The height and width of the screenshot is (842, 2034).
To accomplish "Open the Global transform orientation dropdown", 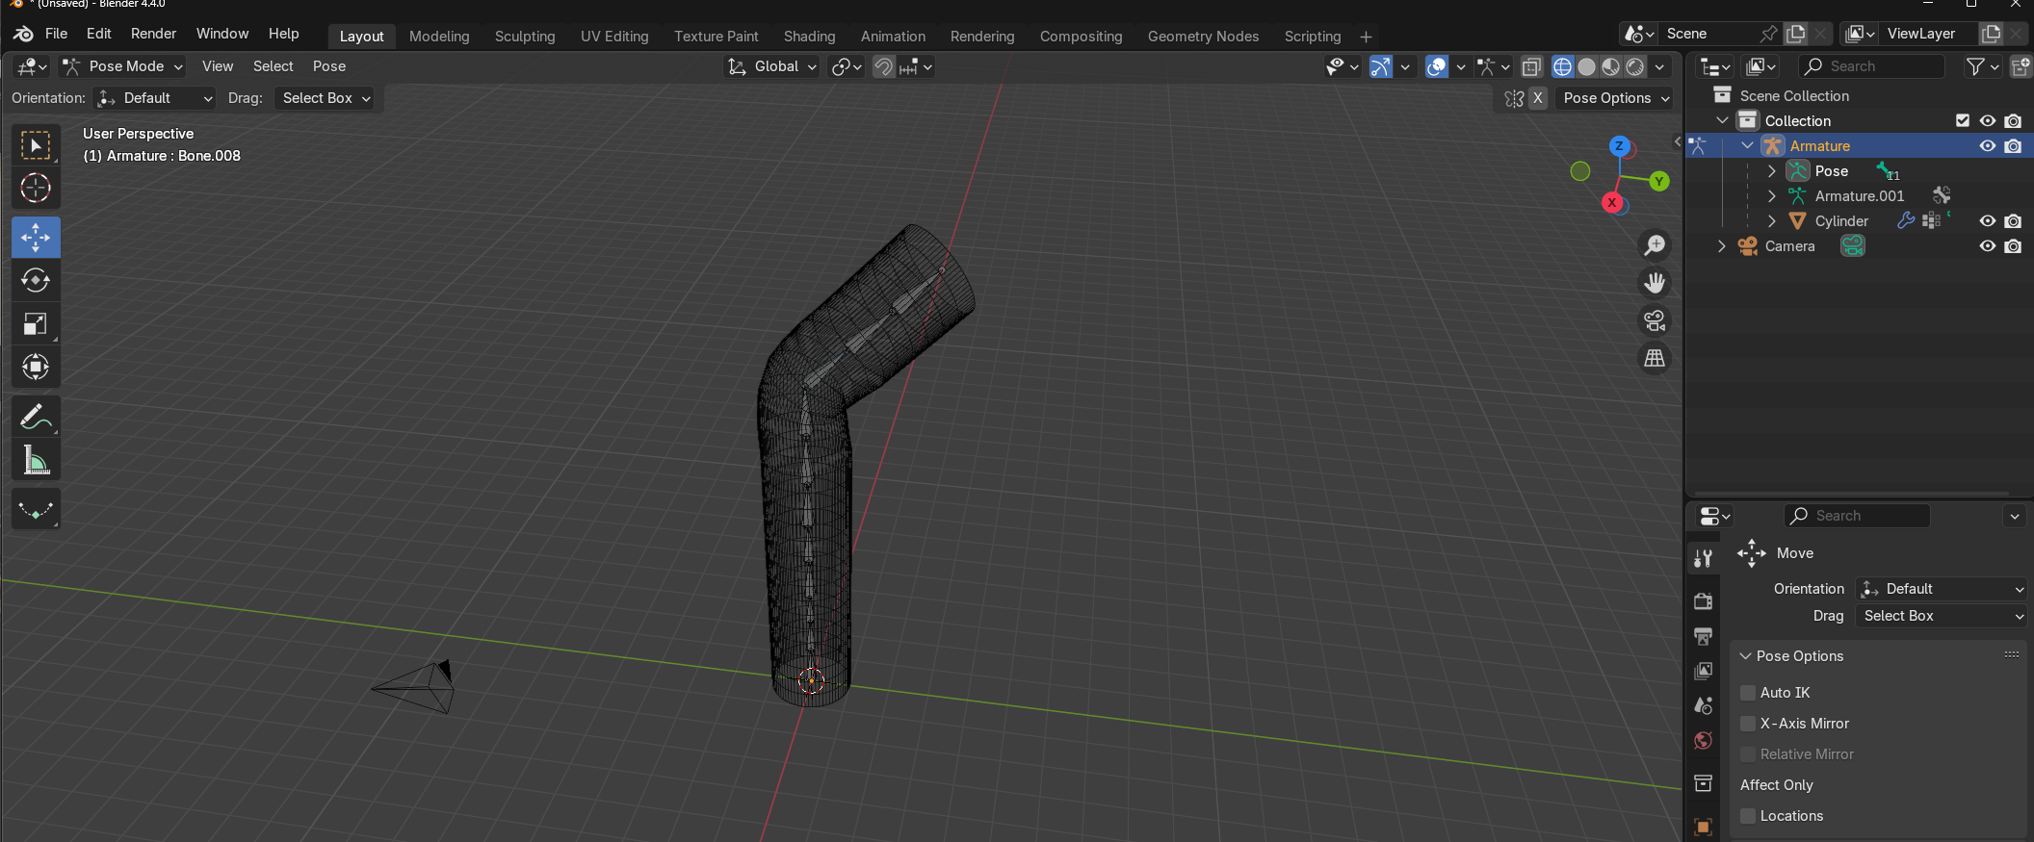I will pos(772,66).
